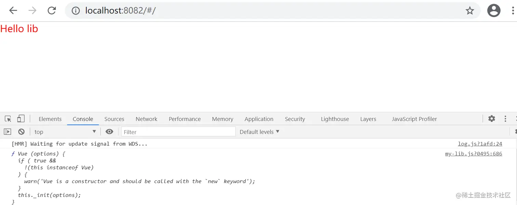Image resolution: width=517 pixels, height=205 pixels.
Task: Activate the inspect element picker
Action: (x=8, y=119)
